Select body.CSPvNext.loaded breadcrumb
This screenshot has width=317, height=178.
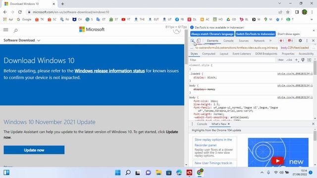295,47
